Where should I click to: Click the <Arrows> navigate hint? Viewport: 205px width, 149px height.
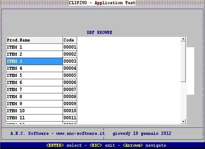[x=144, y=145]
